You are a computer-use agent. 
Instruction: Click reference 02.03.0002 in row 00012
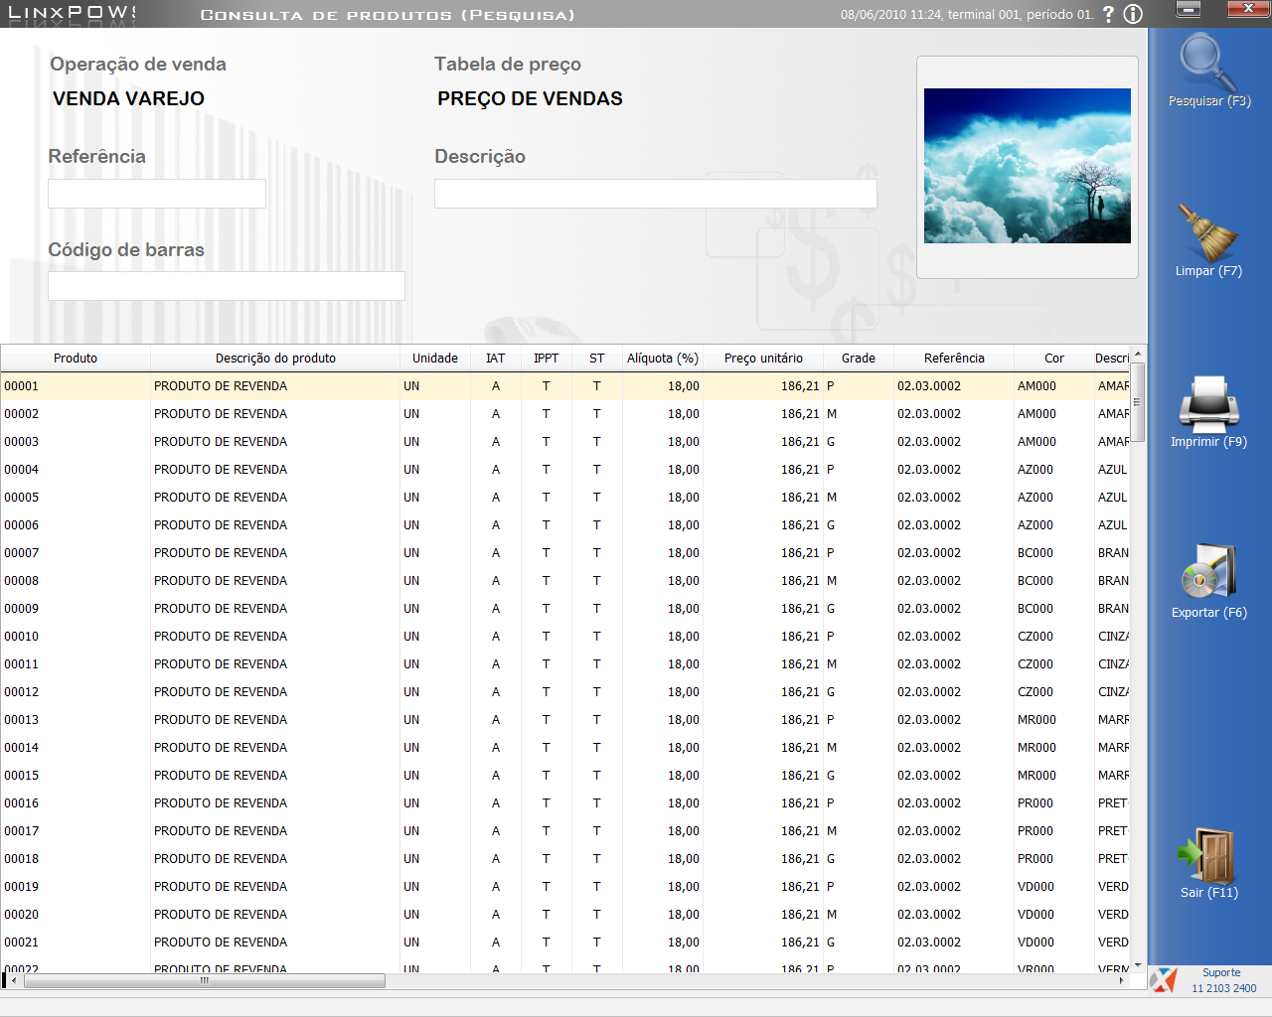click(929, 692)
